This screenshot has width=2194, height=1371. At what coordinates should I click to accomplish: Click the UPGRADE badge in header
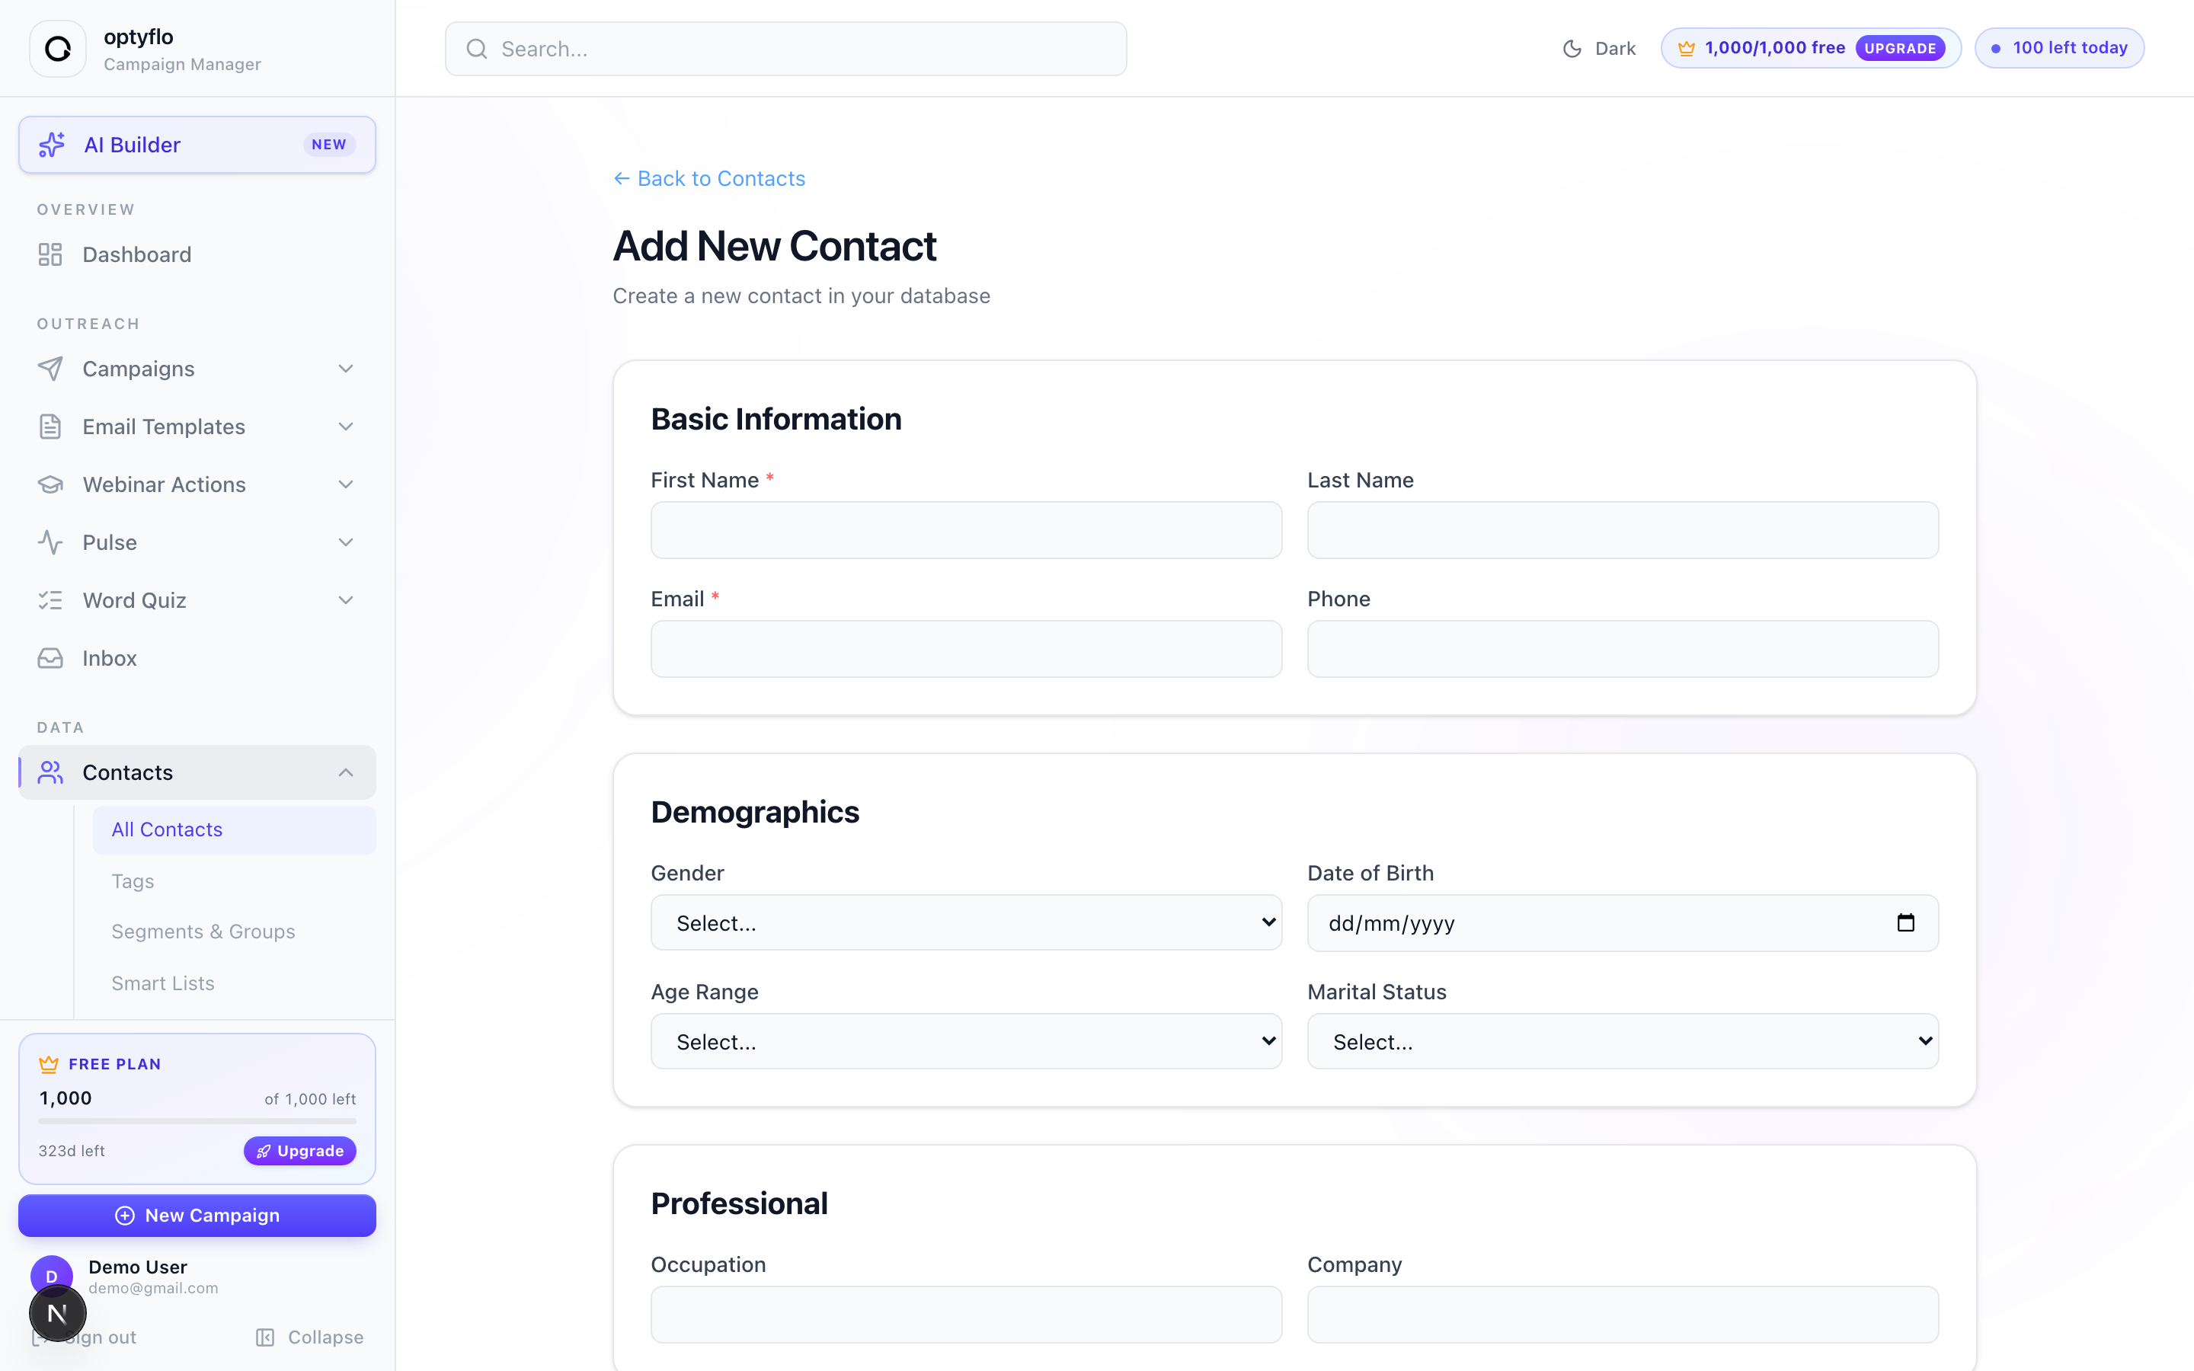tap(1900, 49)
